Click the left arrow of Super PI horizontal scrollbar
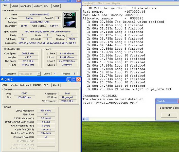The image size is (179, 152). point(83,119)
